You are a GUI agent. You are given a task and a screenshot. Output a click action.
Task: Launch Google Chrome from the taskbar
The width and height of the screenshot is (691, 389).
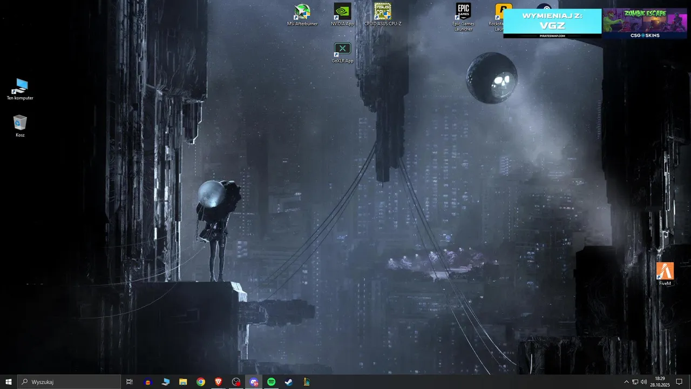(201, 382)
